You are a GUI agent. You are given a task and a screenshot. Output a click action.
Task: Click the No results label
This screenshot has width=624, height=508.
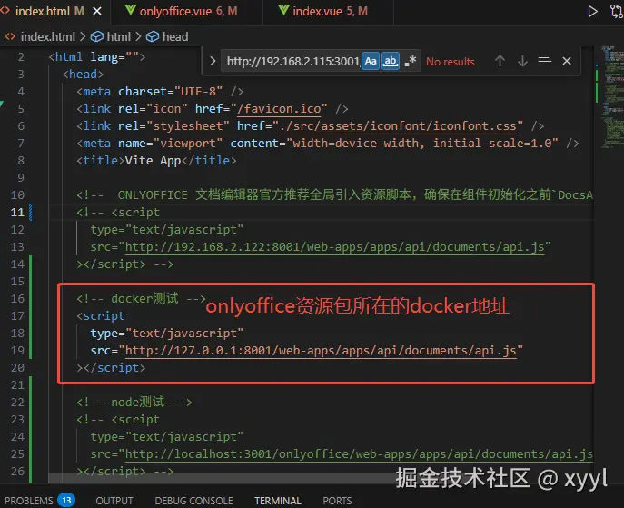pos(451,62)
